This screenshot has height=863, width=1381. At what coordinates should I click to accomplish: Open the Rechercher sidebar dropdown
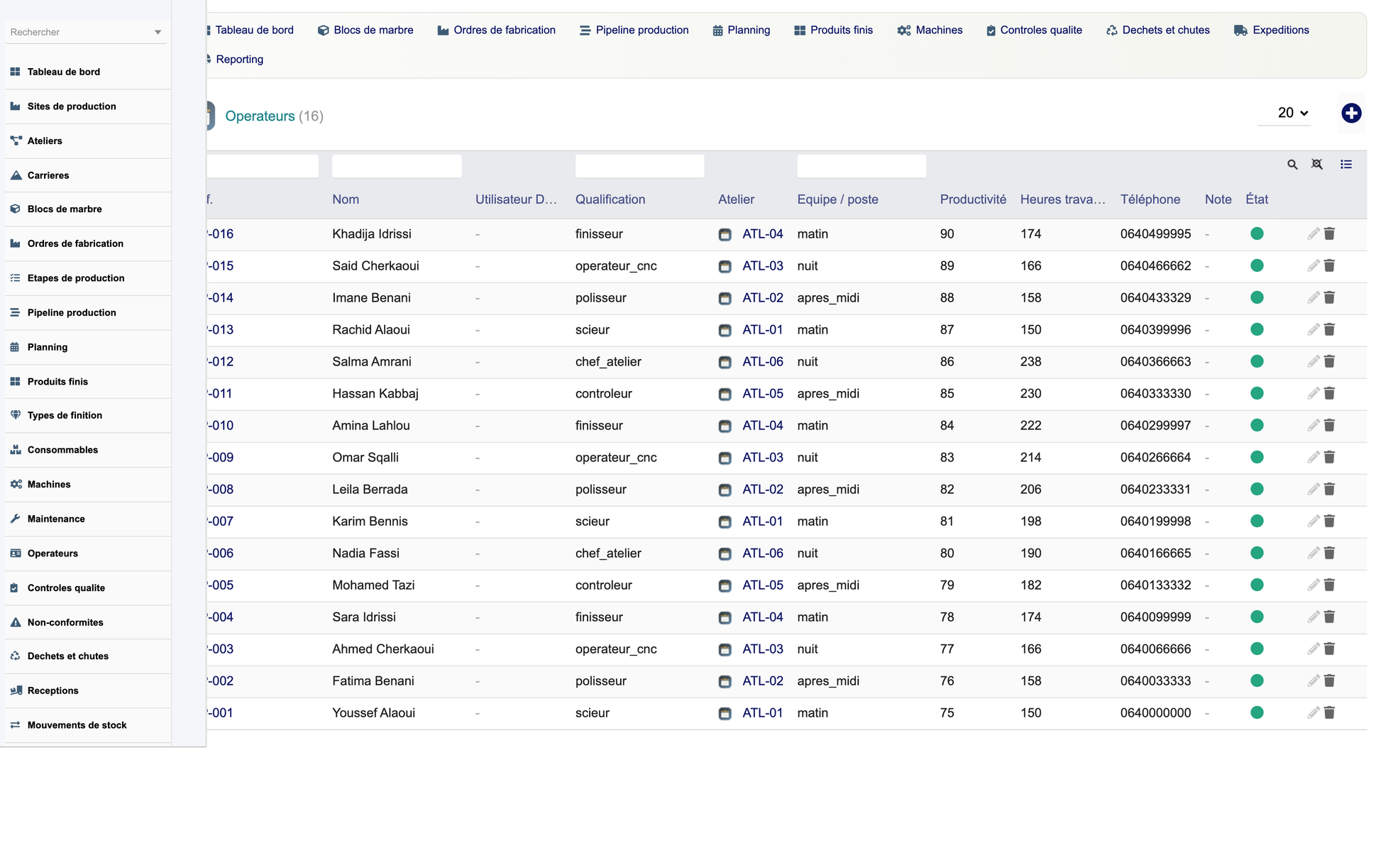coord(86,32)
